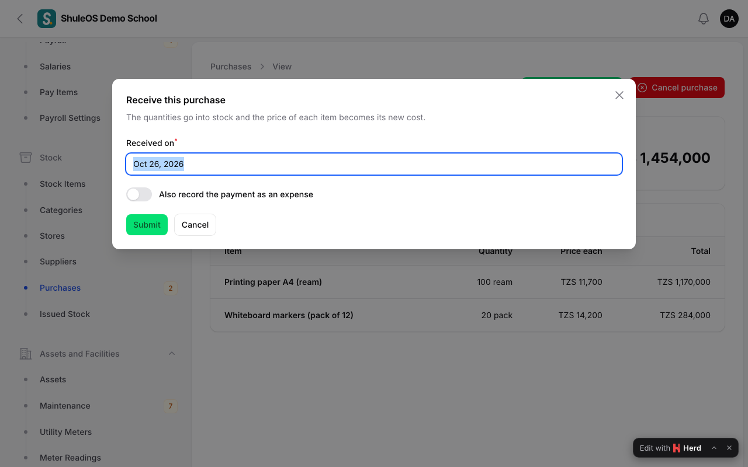Click the TZS 284,000 total cell

tap(685, 315)
